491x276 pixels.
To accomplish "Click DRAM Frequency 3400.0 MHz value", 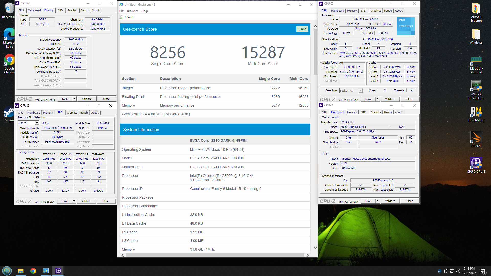I will 75,39.
